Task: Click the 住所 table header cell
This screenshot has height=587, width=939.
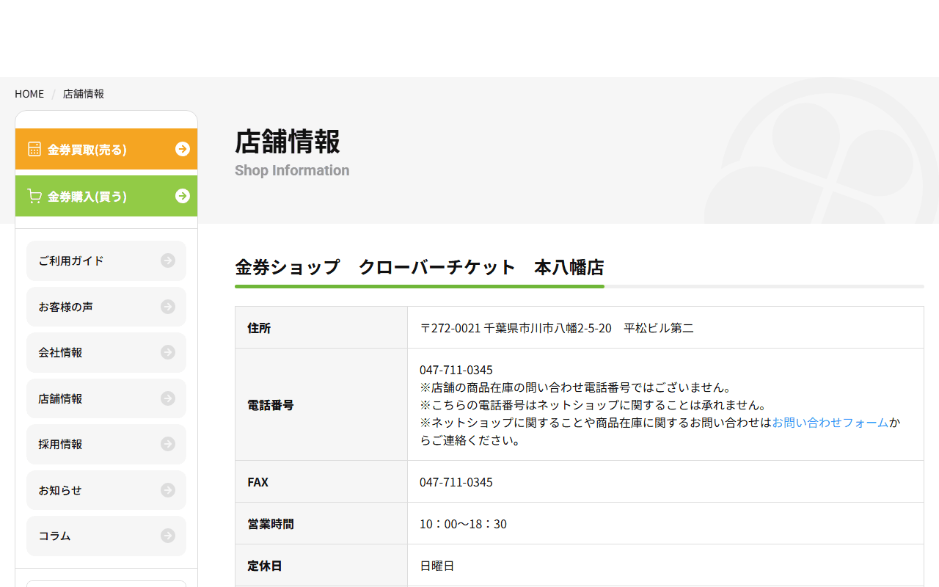Action: click(x=321, y=327)
